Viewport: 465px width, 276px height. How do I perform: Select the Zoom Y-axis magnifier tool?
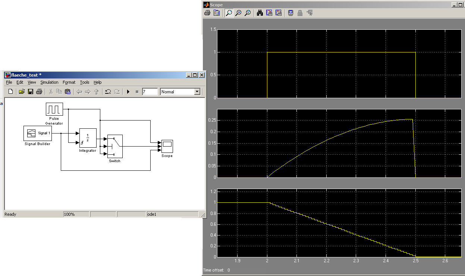click(248, 13)
